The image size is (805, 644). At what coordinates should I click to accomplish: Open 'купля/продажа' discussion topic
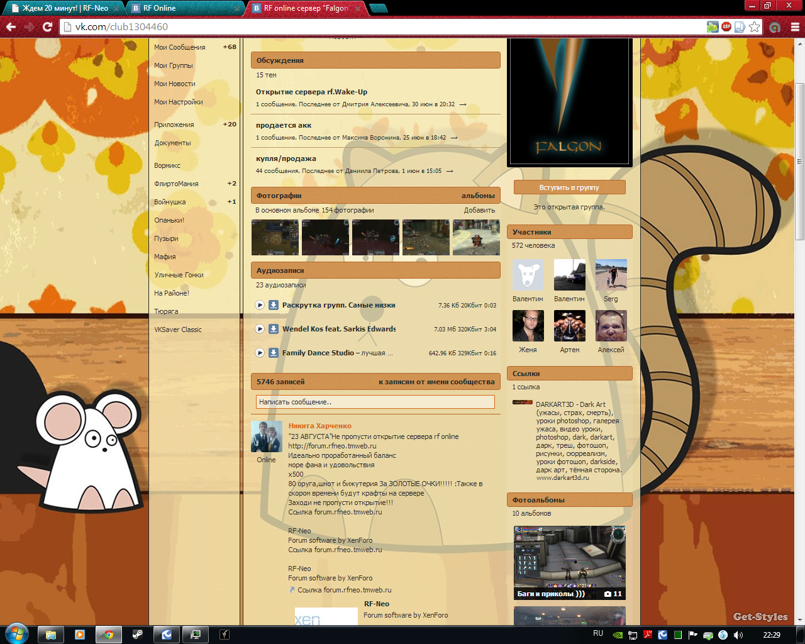[x=286, y=158]
